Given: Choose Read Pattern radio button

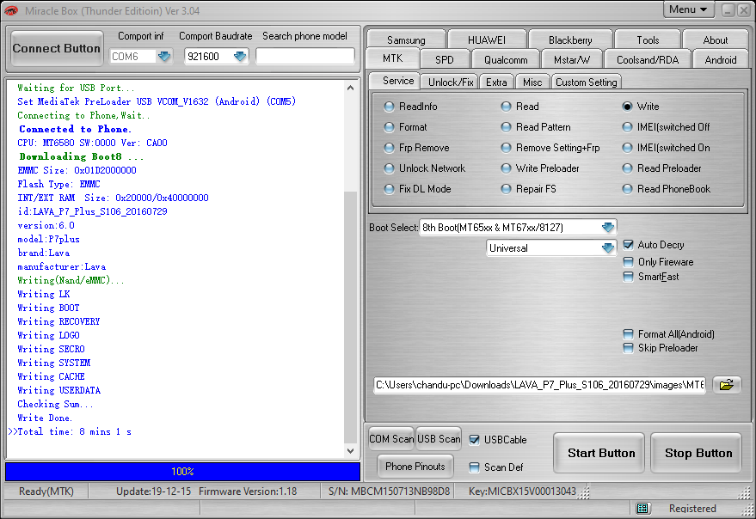Looking at the screenshot, I should [x=506, y=127].
